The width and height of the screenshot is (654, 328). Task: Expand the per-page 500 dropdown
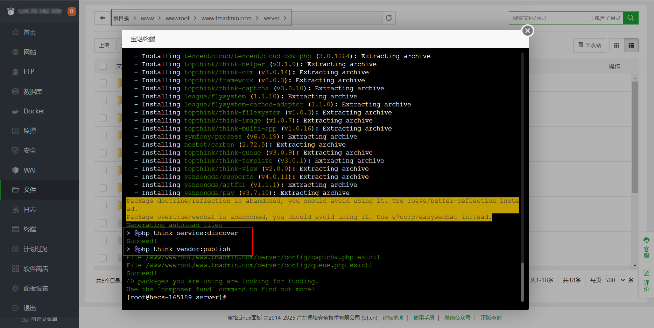(615, 280)
